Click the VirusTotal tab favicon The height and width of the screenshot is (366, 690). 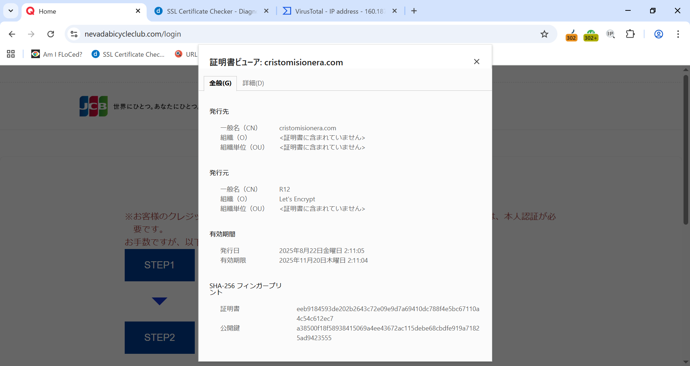click(x=286, y=11)
